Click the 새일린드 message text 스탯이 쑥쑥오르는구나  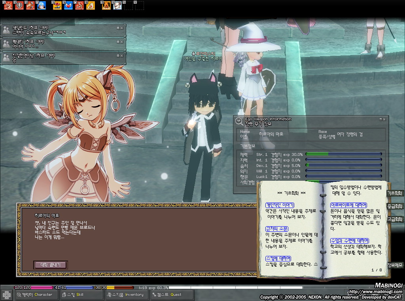(39, 32)
